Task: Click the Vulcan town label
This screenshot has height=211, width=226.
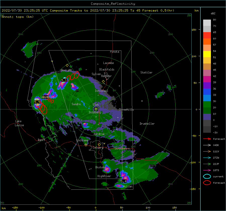Action: tap(128, 186)
